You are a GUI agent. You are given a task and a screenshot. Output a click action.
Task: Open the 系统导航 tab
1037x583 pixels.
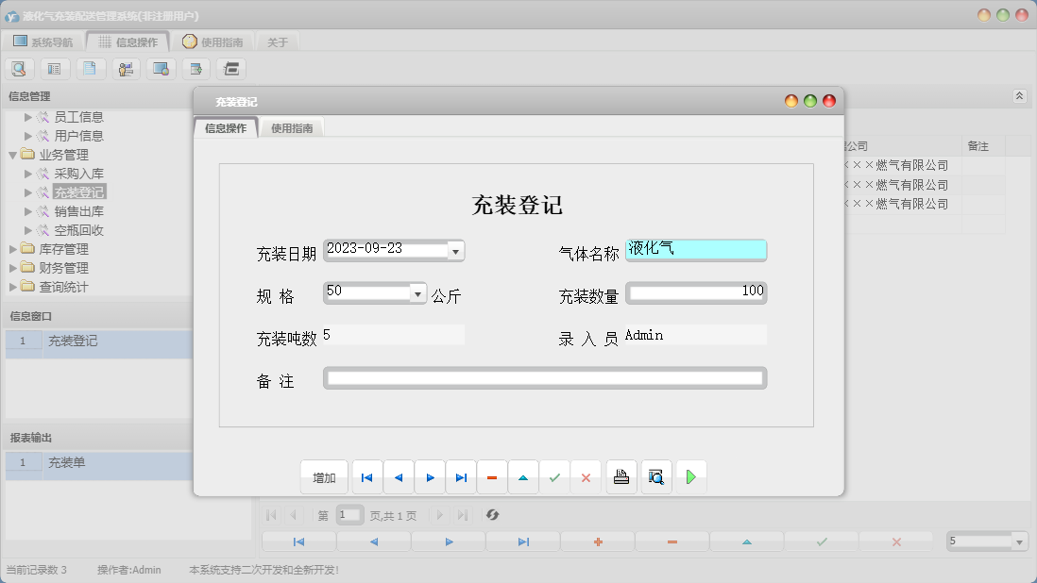(x=44, y=41)
